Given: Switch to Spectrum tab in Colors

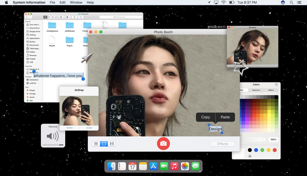Looking at the screenshot, I should (256, 90).
